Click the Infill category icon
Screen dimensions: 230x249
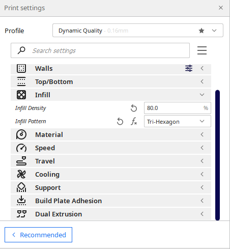(21, 95)
